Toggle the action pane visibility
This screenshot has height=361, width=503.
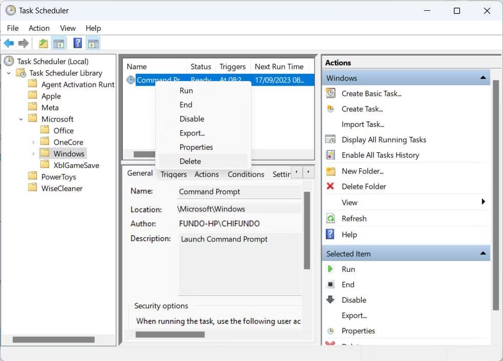pyautogui.click(x=93, y=43)
